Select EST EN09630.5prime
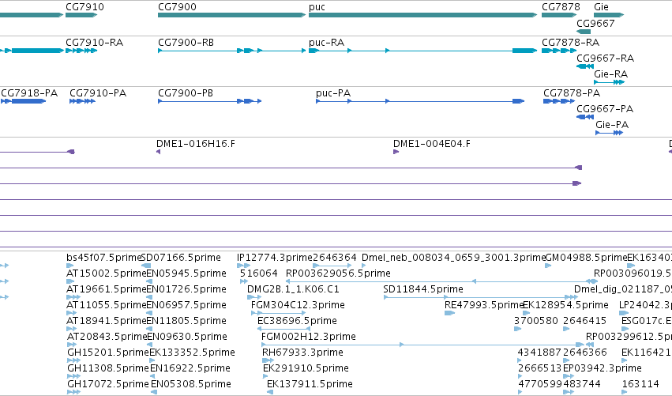 (x=187, y=337)
